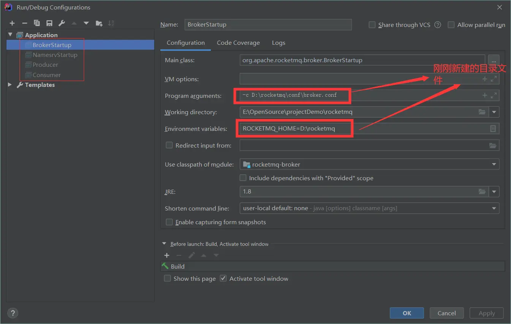
Task: Switch to the Logs tab
Action: [278, 43]
